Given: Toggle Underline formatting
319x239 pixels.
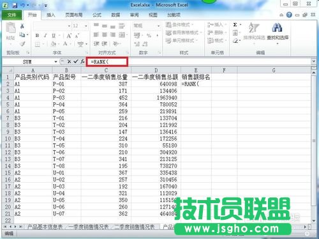Looking at the screenshot, I should (54, 36).
